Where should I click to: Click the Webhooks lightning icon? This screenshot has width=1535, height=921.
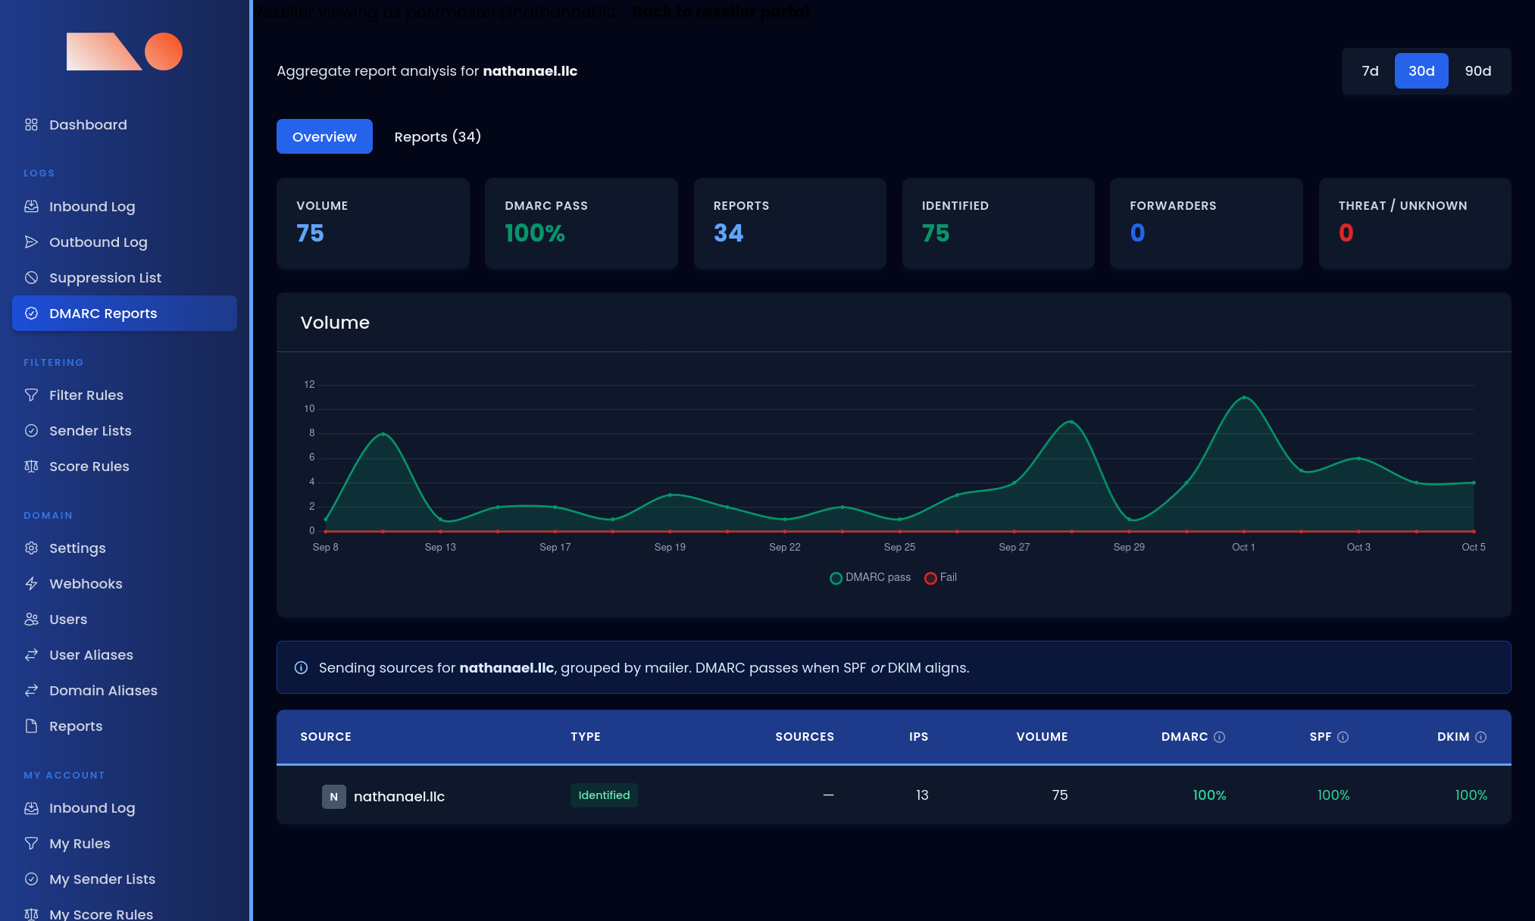(31, 583)
